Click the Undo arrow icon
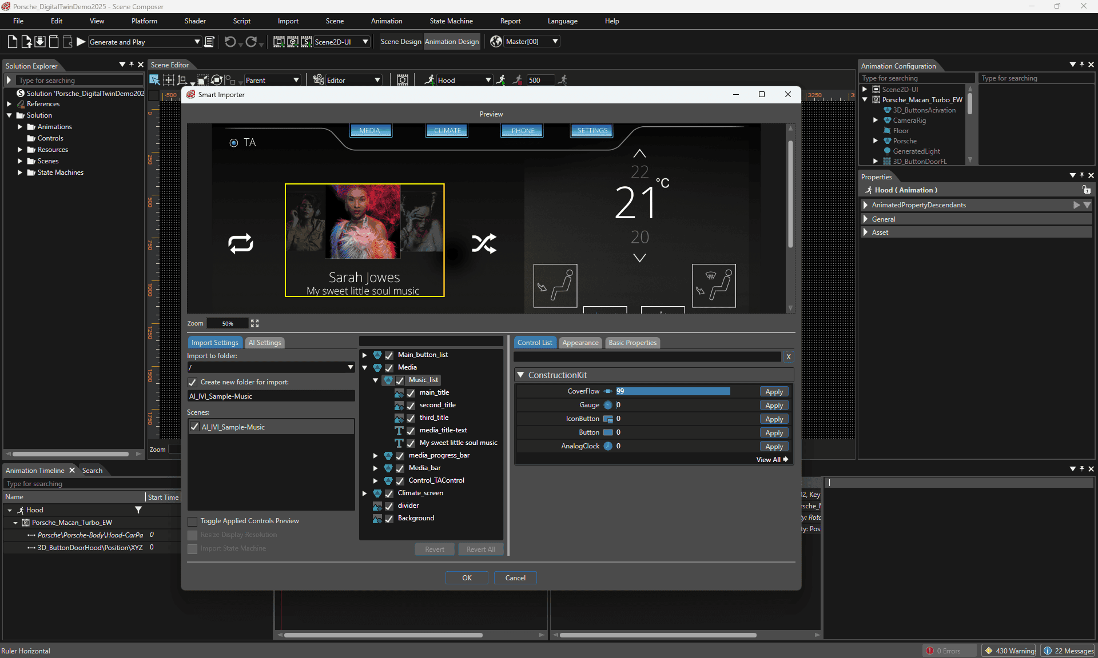Screen dimensions: 1098x658 point(230,42)
